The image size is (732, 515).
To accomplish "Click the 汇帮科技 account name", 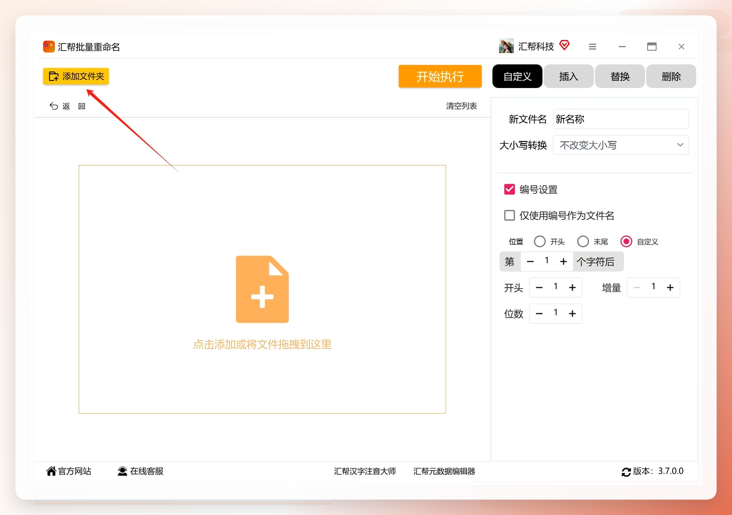I will pos(536,47).
